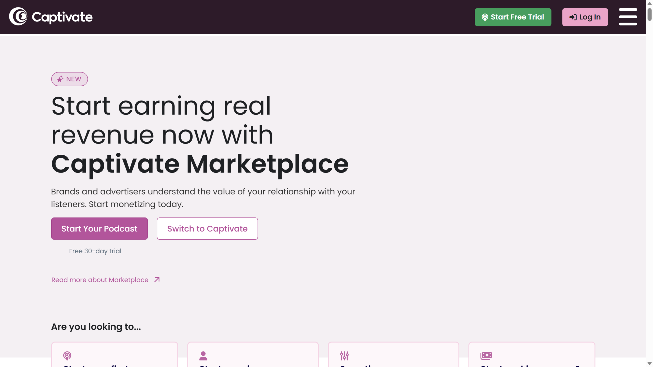The width and height of the screenshot is (653, 367).
Task: Click the Log In button
Action: point(585,17)
